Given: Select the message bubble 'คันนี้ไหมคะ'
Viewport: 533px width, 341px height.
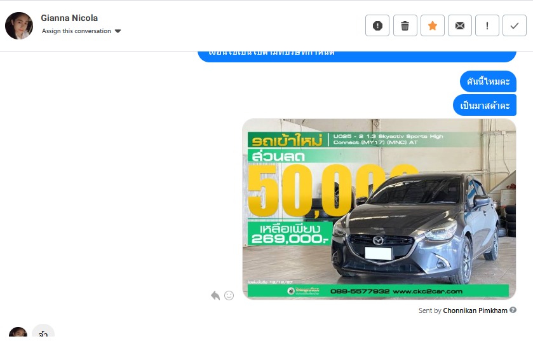Looking at the screenshot, I should (488, 81).
